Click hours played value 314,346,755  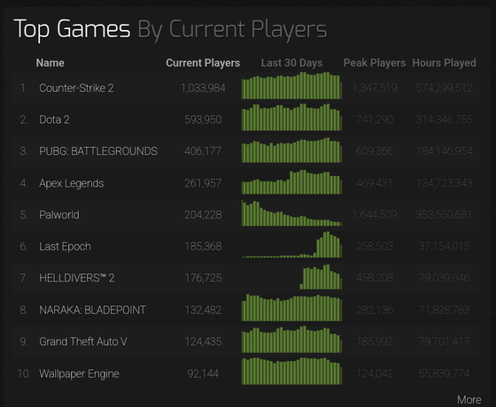point(444,119)
